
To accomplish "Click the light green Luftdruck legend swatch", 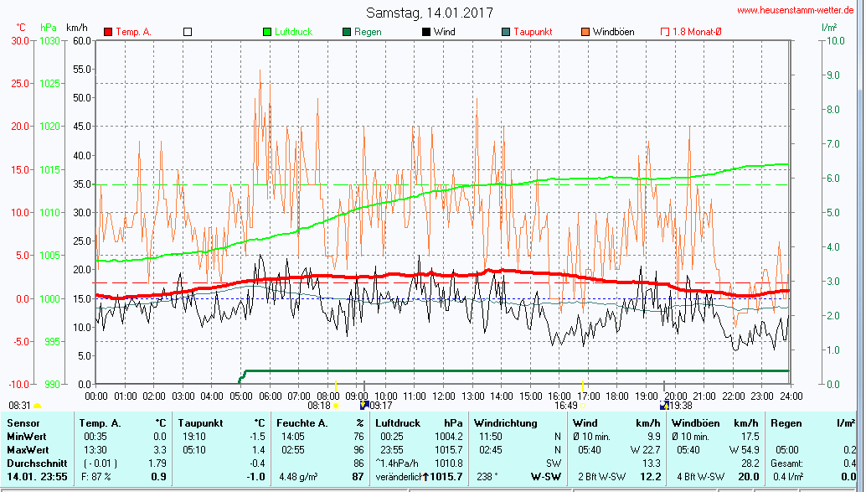I will [268, 32].
